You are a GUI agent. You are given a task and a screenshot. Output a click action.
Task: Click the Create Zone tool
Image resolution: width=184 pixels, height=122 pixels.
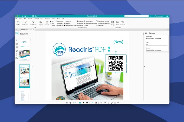coord(25,23)
